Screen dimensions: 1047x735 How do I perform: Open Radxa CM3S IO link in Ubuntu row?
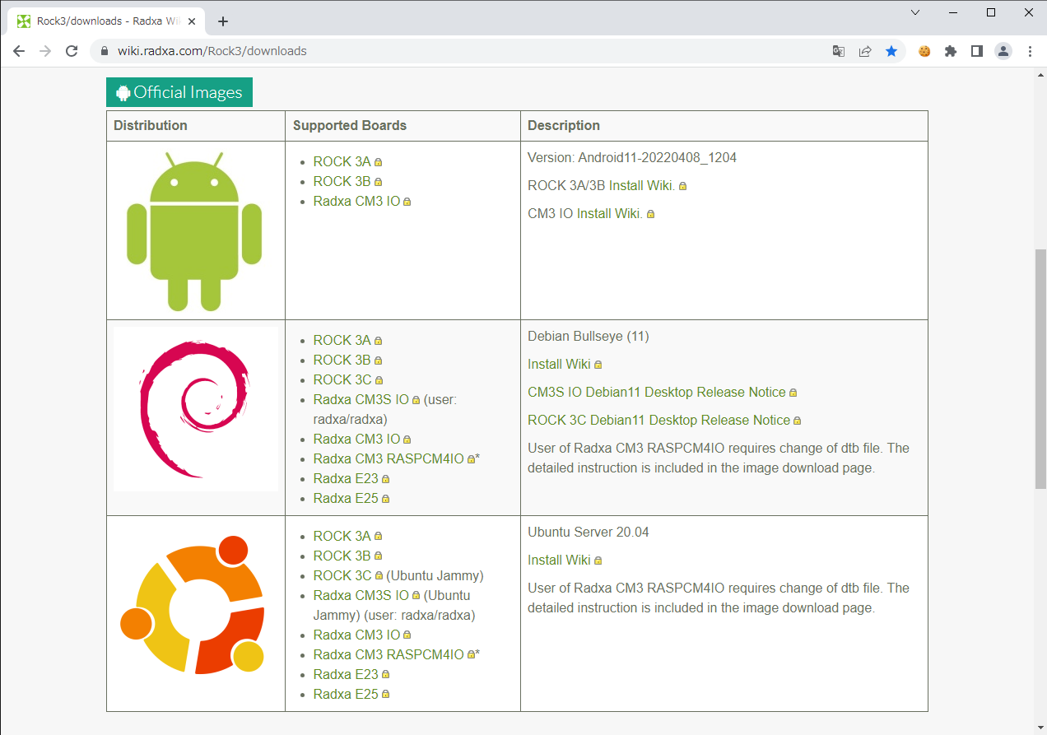click(x=361, y=595)
